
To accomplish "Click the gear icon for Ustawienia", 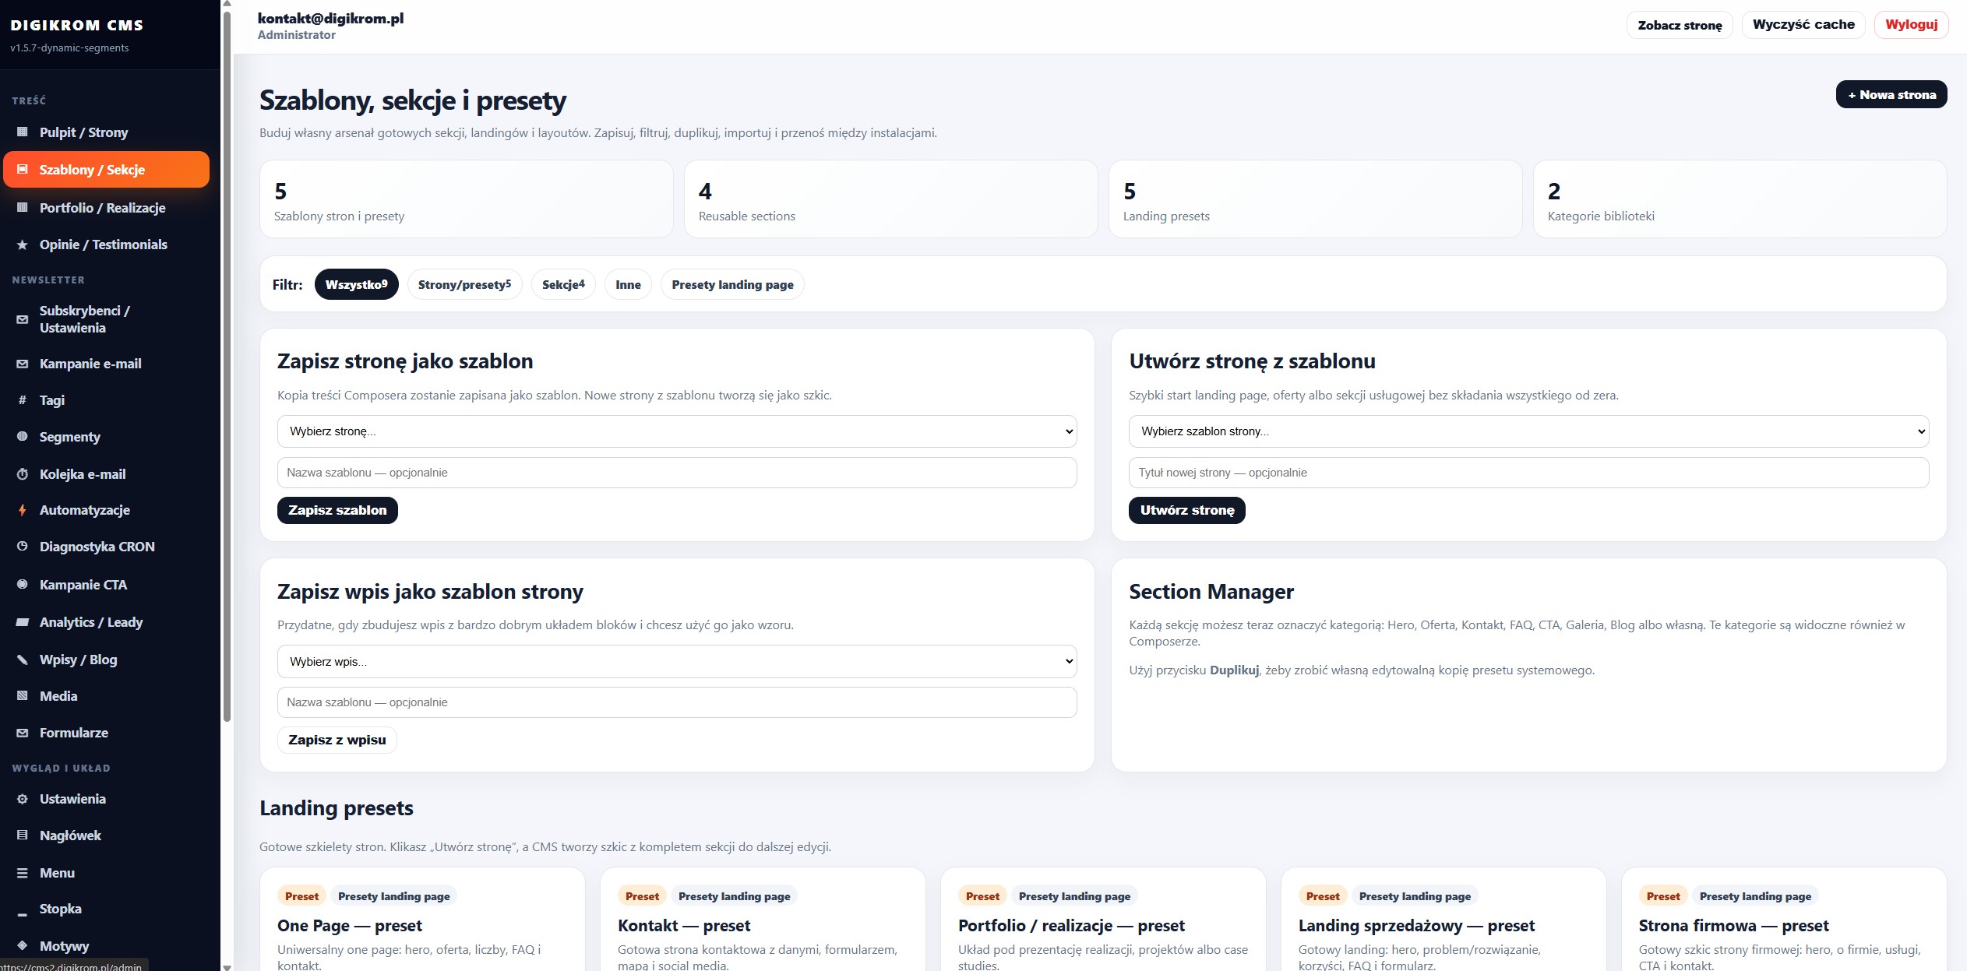I will click(23, 799).
